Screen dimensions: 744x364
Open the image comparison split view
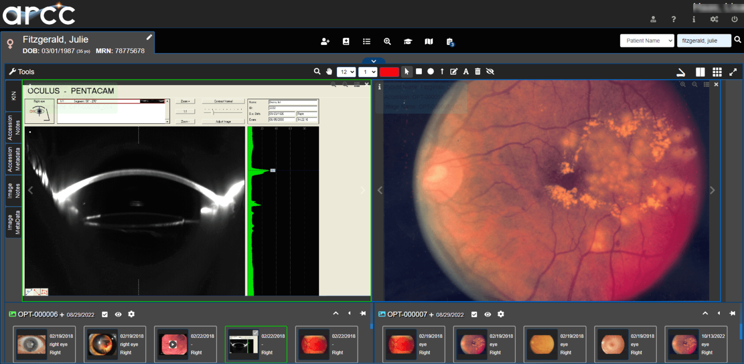click(x=700, y=72)
